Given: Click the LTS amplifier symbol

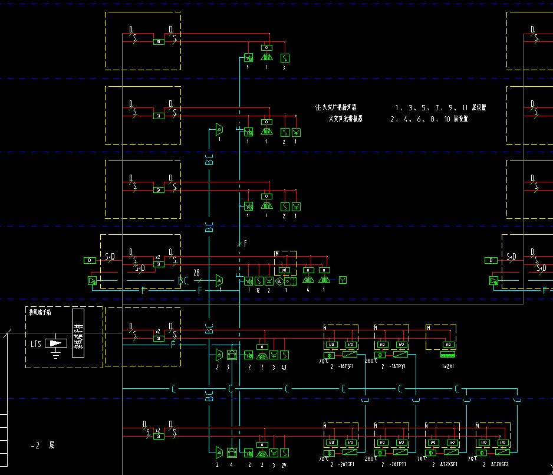Looking at the screenshot, I should click(x=56, y=343).
